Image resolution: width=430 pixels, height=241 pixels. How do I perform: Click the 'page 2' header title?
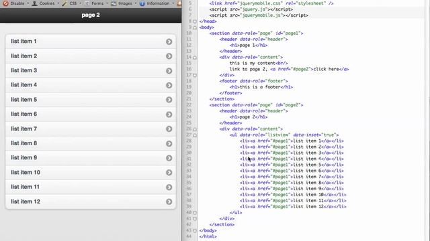91,15
